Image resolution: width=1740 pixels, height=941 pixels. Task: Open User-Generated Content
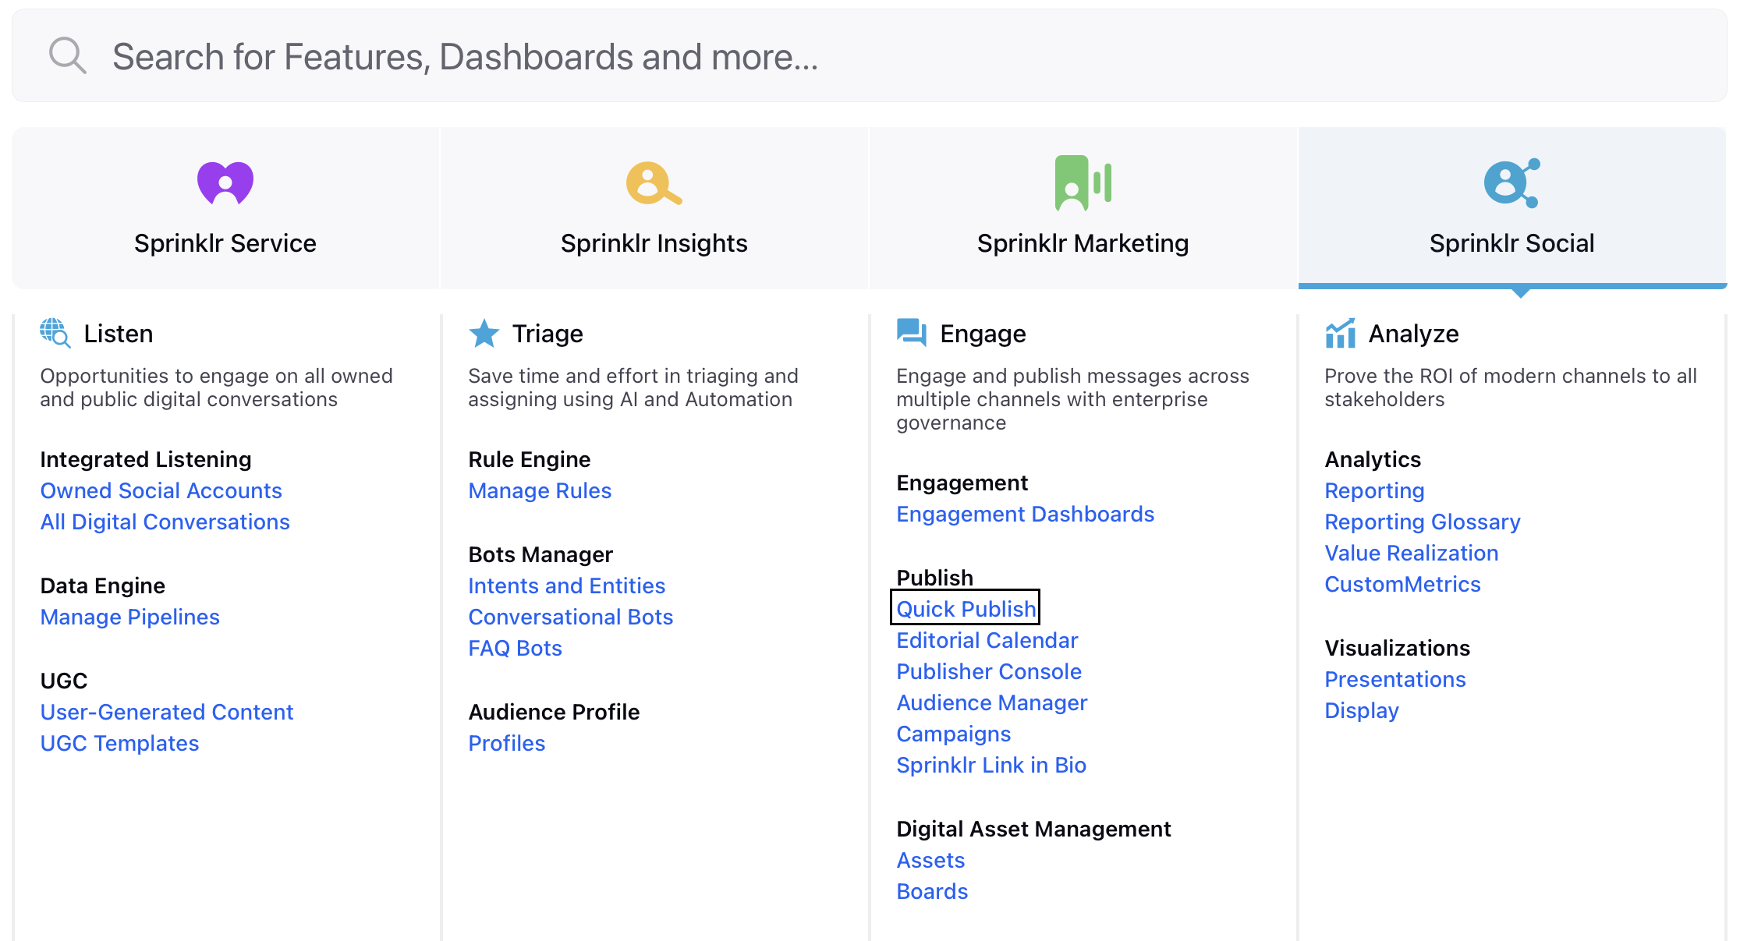[166, 712]
